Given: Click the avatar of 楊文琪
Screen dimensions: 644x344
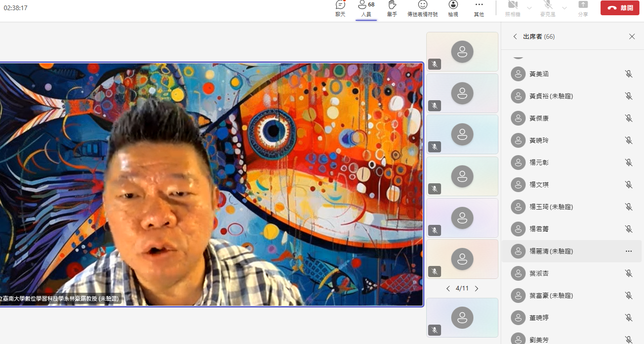Looking at the screenshot, I should [518, 185].
